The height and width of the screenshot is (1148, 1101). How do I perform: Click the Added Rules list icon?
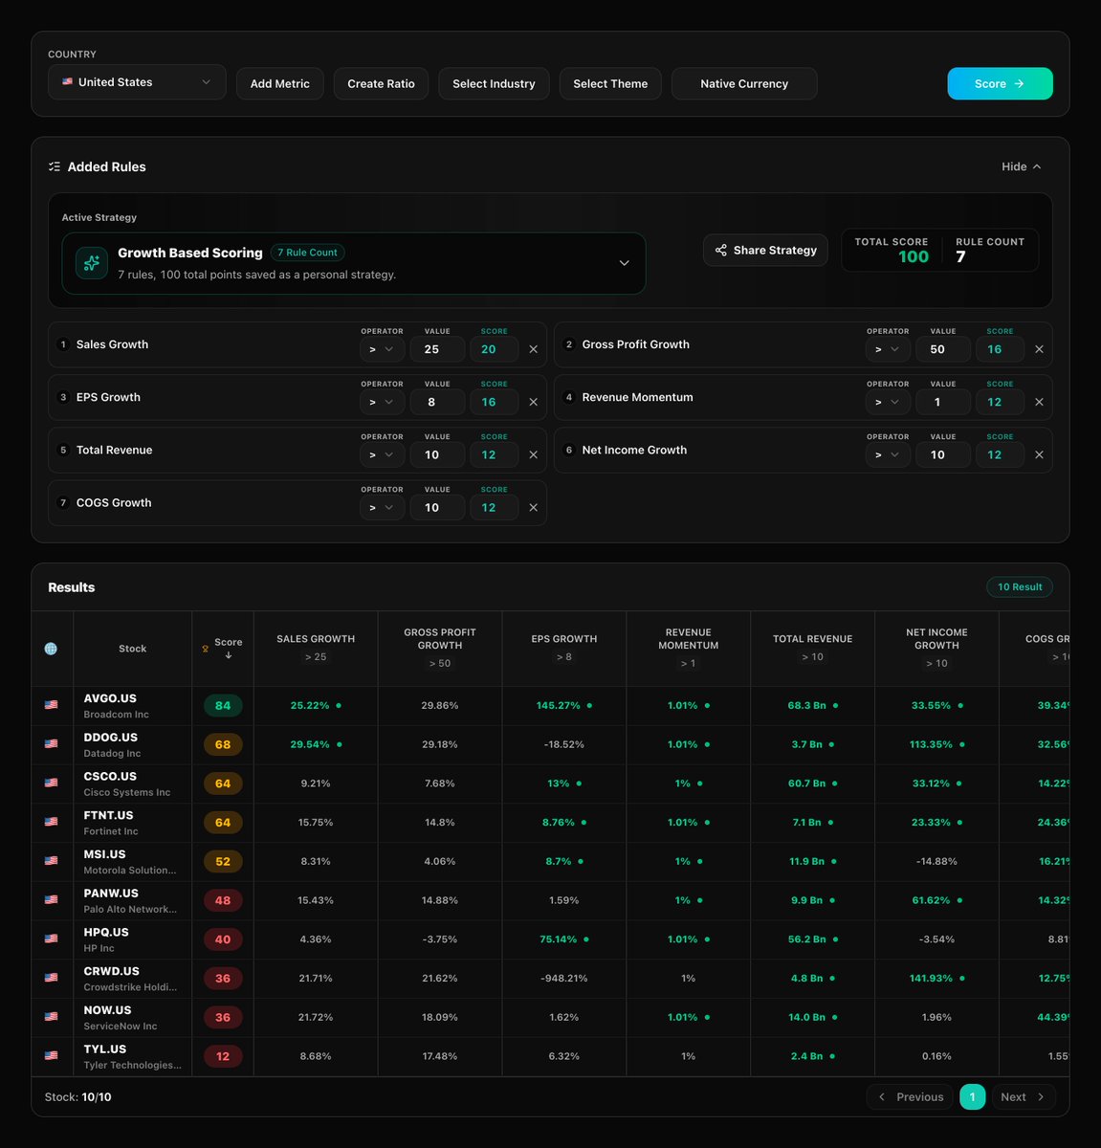[55, 166]
